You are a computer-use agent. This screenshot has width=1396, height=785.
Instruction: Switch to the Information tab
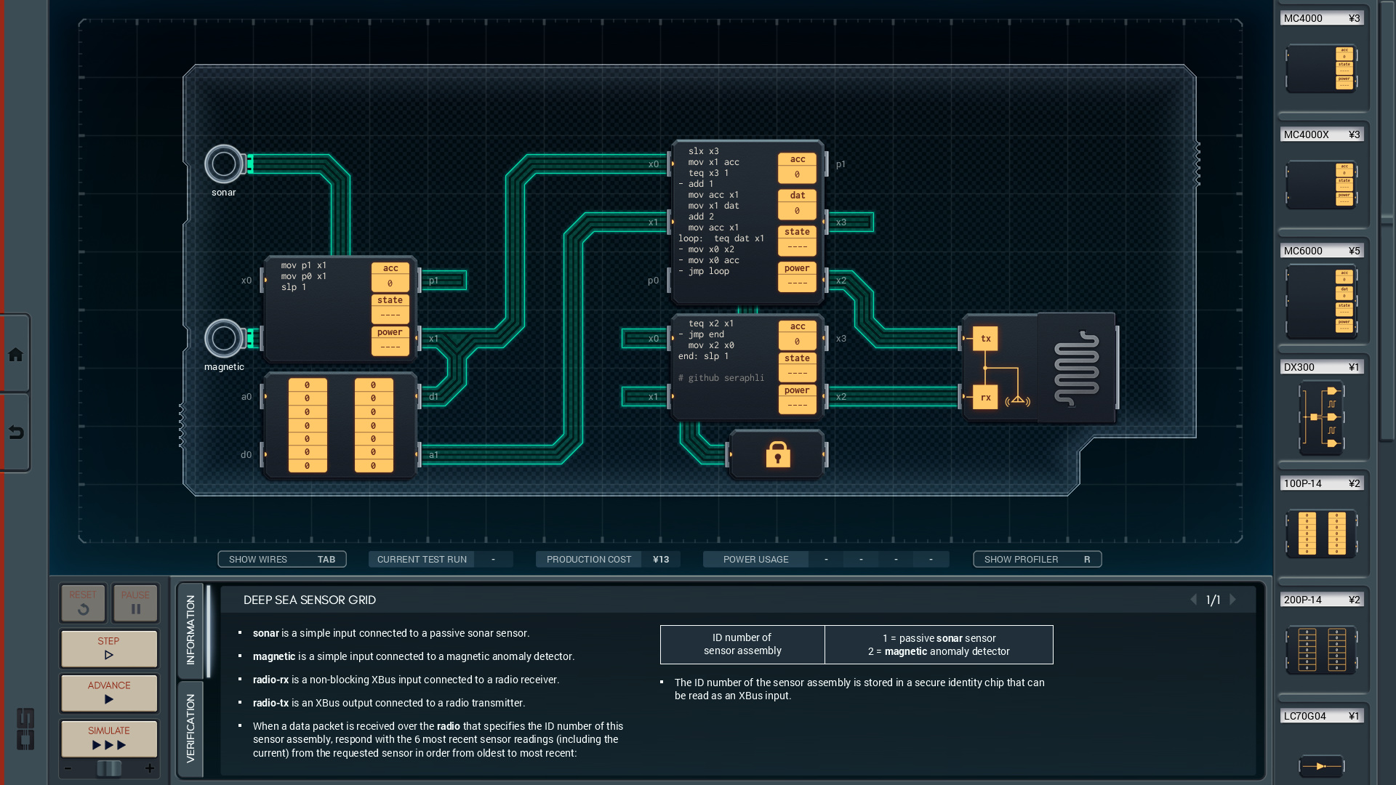[190, 630]
